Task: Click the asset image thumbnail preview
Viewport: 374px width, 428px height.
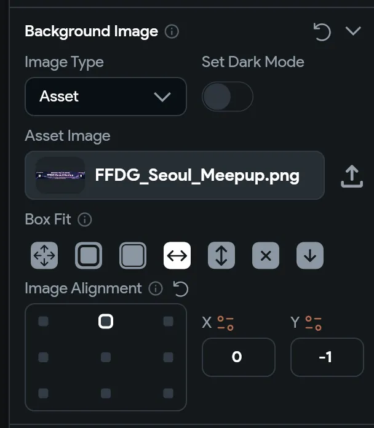Action: 60,176
